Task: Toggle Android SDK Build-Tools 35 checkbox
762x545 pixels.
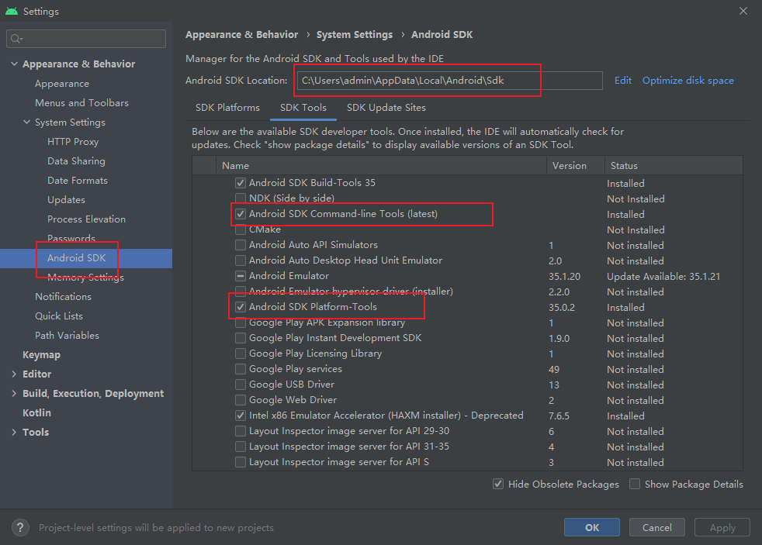Action: [x=240, y=183]
